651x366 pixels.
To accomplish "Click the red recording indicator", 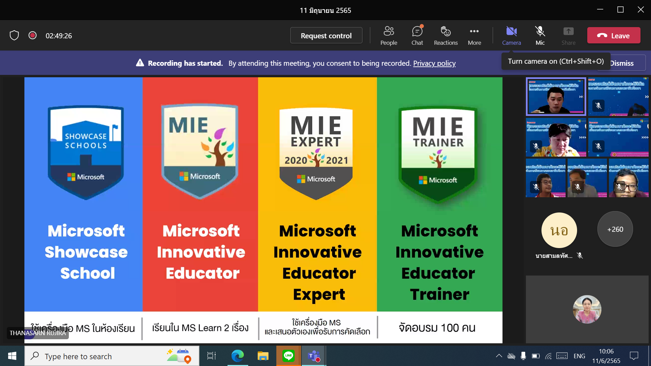I will [x=33, y=35].
